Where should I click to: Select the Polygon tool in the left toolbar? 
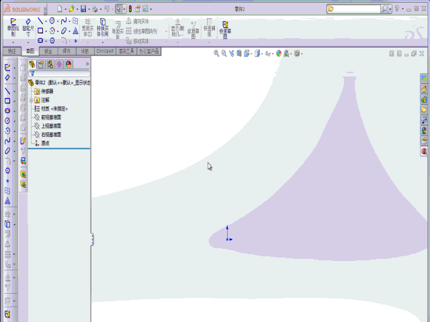click(x=7, y=171)
